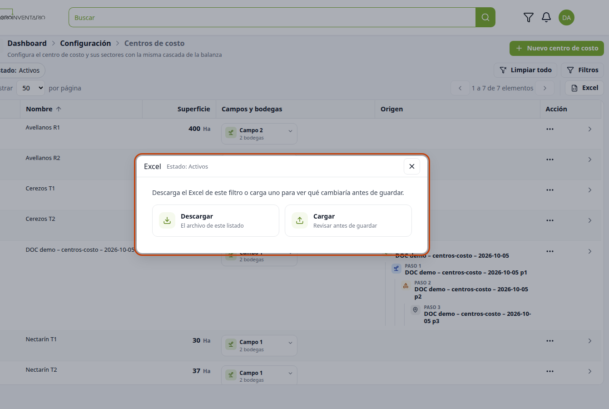
Task: Close the Excel dialog
Action: pyautogui.click(x=412, y=166)
